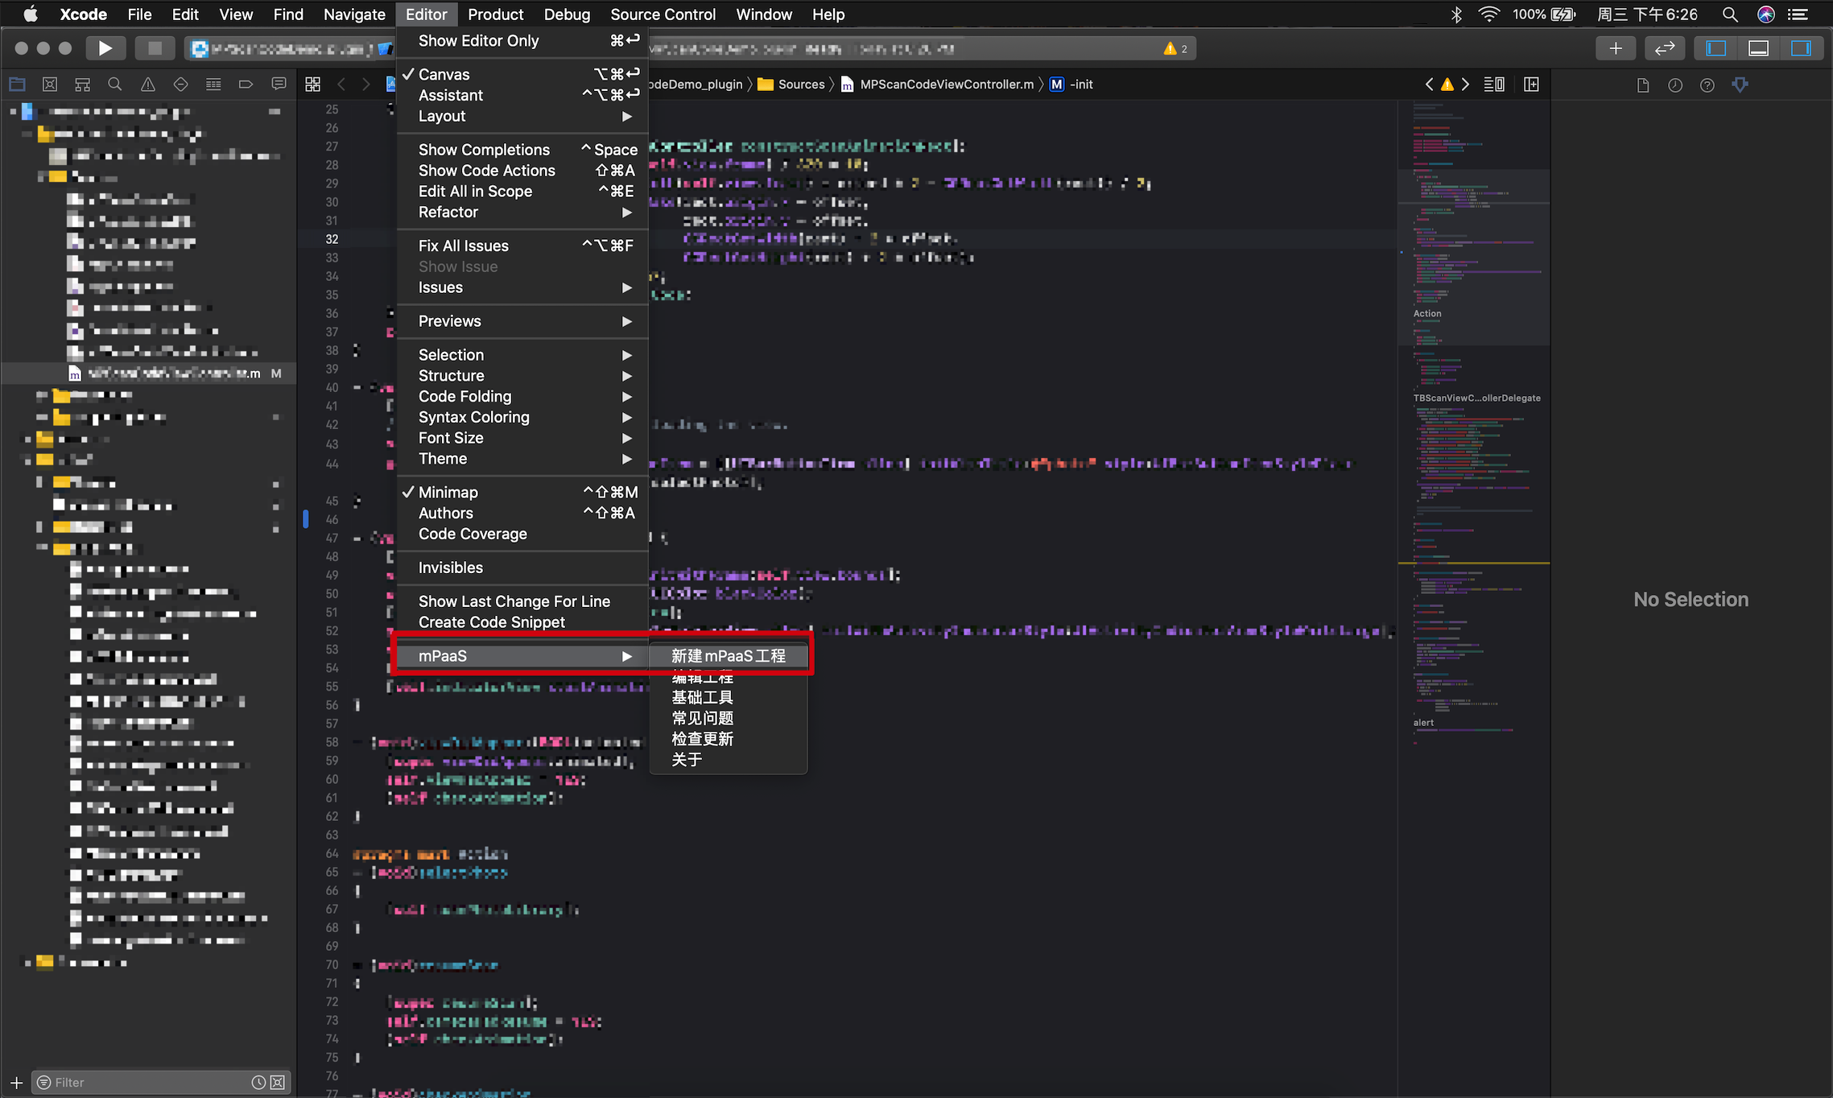The width and height of the screenshot is (1833, 1098).
Task: Open the Symbol navigator
Action: tap(82, 85)
